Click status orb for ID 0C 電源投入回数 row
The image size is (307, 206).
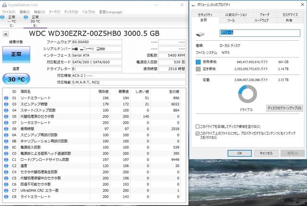click(6, 148)
